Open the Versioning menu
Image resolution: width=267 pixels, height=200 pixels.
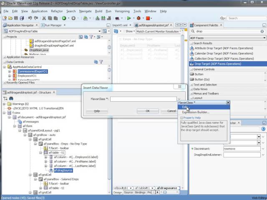pyautogui.click(x=122, y=11)
